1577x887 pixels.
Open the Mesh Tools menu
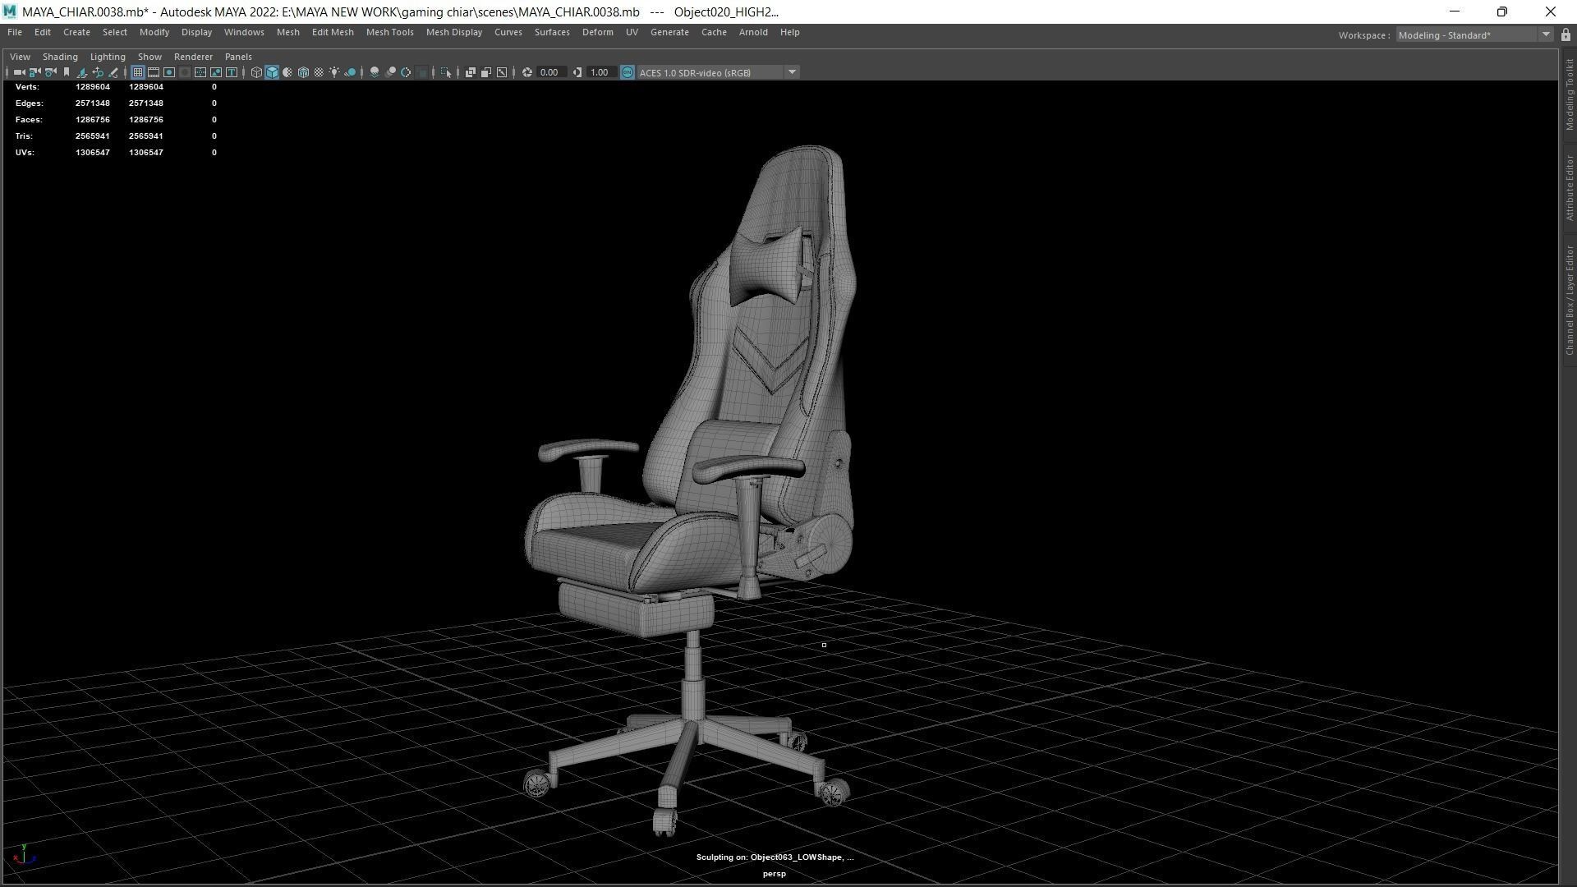point(389,32)
